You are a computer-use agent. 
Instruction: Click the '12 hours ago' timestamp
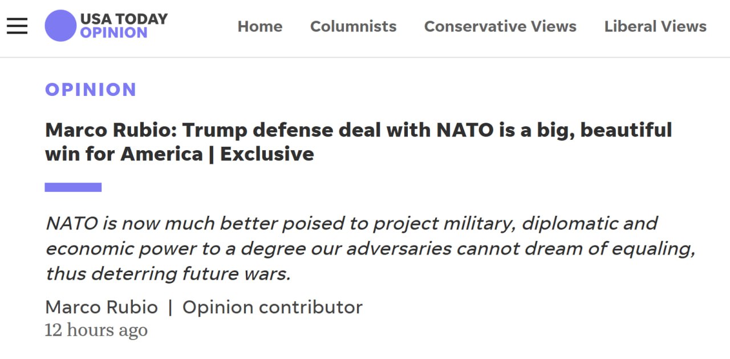click(96, 330)
